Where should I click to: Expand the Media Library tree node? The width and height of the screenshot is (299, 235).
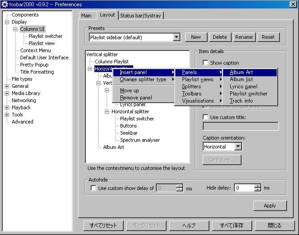pyautogui.click(x=7, y=93)
